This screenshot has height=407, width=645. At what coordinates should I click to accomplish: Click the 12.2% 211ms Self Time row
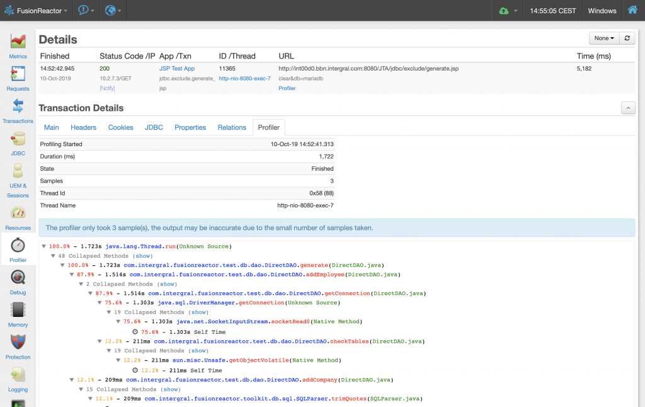pos(177,370)
